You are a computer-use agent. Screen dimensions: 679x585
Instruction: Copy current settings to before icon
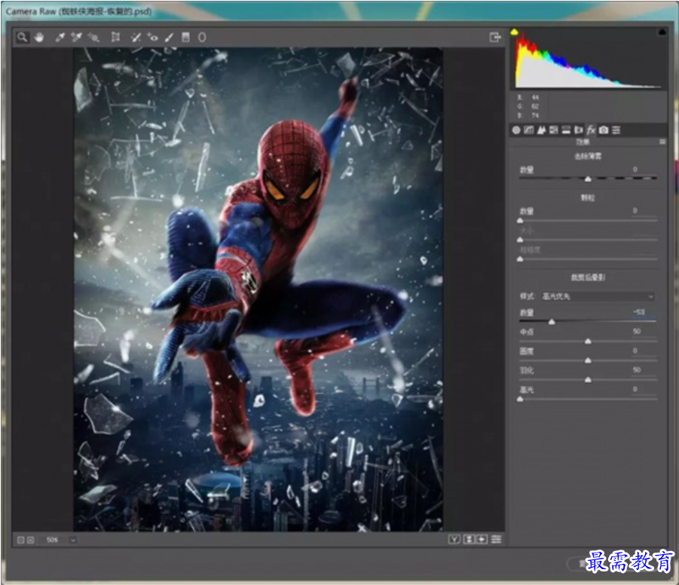(482, 540)
